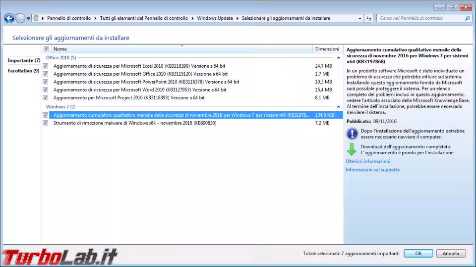
Task: Click '10,3 MB' size cell
Action: 323,82
